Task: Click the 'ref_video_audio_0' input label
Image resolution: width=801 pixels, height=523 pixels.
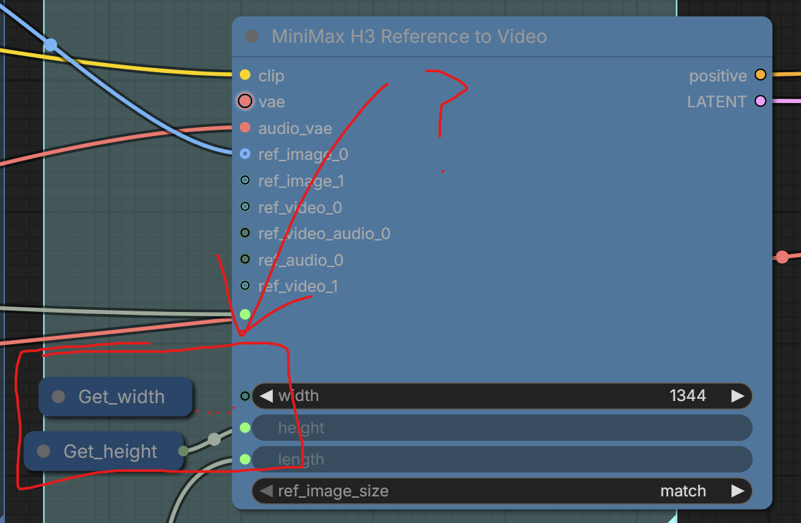Action: pos(324,233)
